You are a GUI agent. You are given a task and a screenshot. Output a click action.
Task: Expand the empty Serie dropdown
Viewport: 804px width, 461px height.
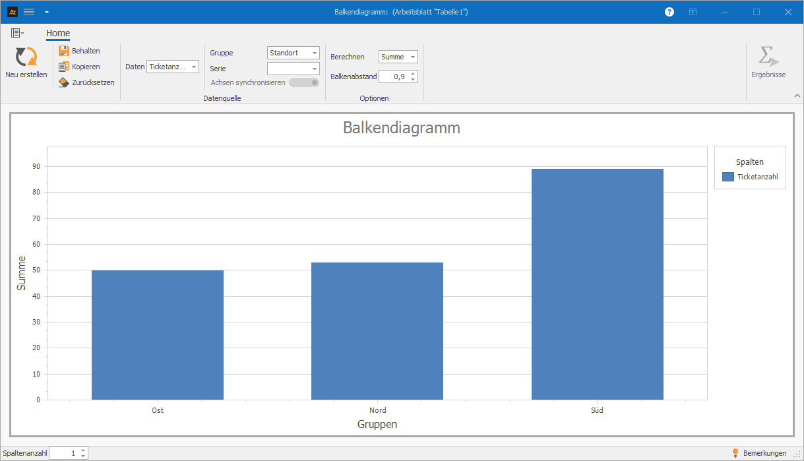point(315,69)
